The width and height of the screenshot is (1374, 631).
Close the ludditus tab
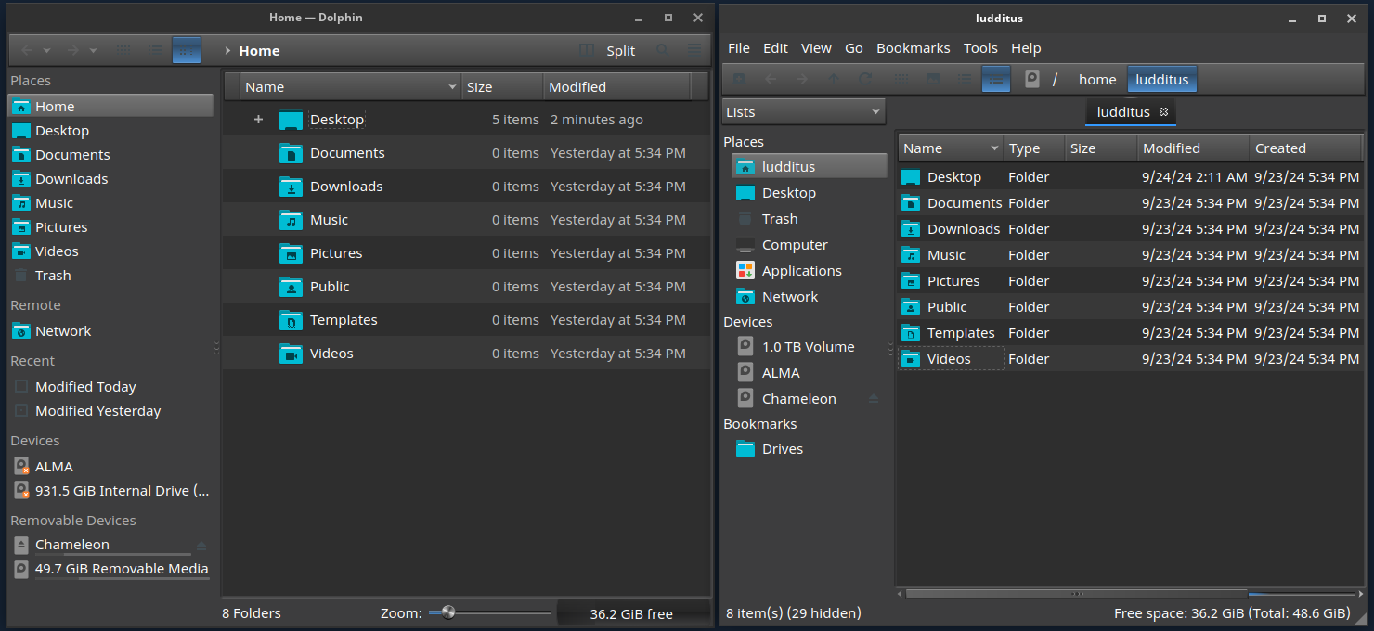pos(1164,112)
